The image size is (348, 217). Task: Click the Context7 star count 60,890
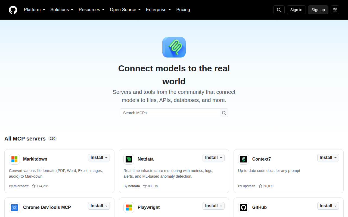point(266,186)
